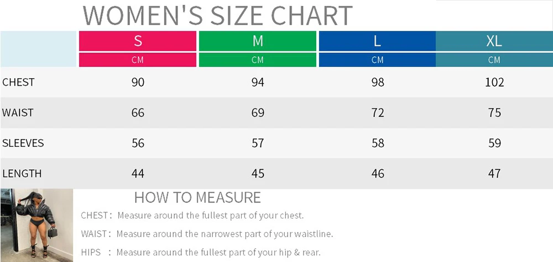Screen dimensions: 553x262
Task: Click the CM unit under size M
Action: point(258,60)
